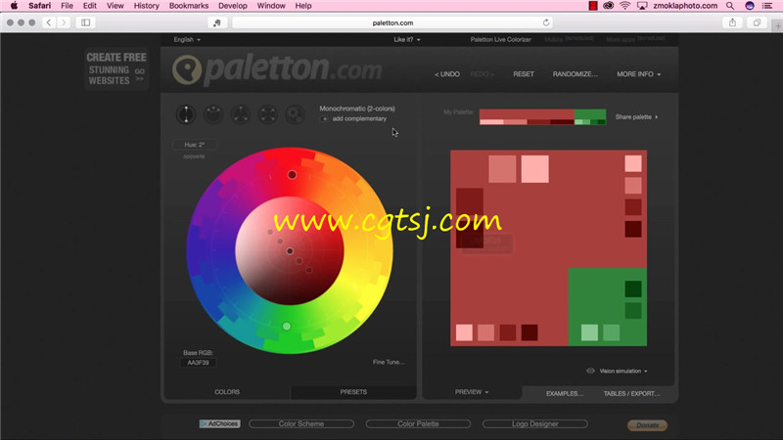Image resolution: width=783 pixels, height=440 pixels.
Task: Click the Siri icon in menu bar
Action: 750,6
